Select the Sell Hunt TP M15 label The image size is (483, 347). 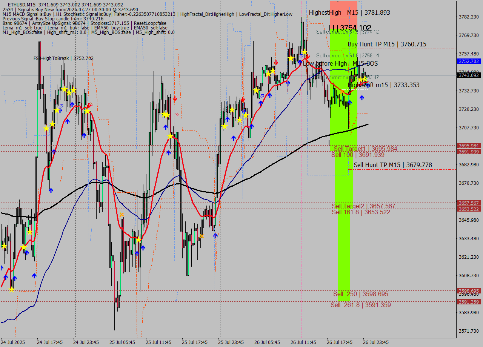pyautogui.click(x=392, y=165)
